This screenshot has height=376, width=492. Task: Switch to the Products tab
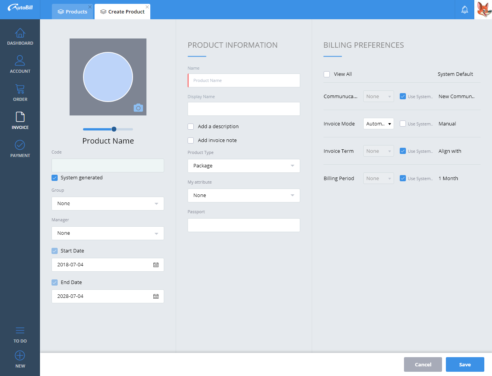coord(73,12)
